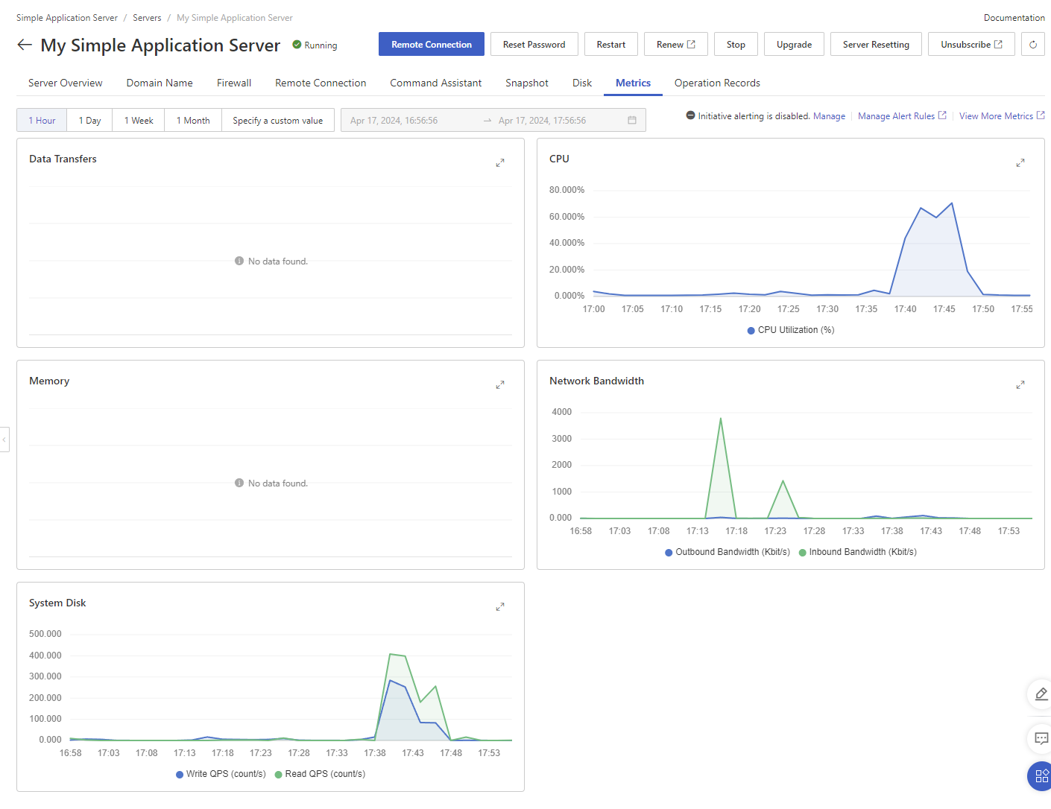Expand the collapsed left sidebar handle
The width and height of the screenshot is (1051, 809).
click(x=4, y=440)
